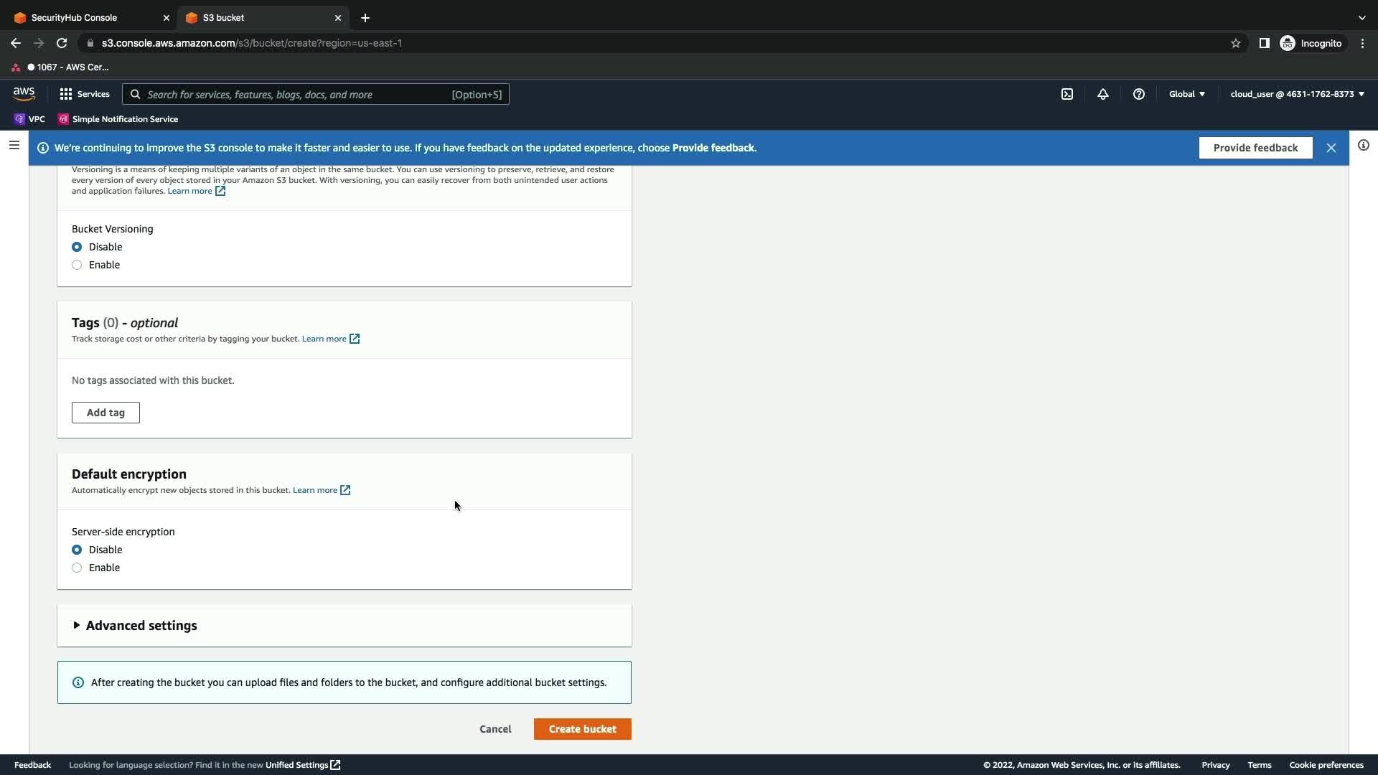The width and height of the screenshot is (1378, 775).
Task: Click the Create bucket button
Action: click(x=582, y=729)
